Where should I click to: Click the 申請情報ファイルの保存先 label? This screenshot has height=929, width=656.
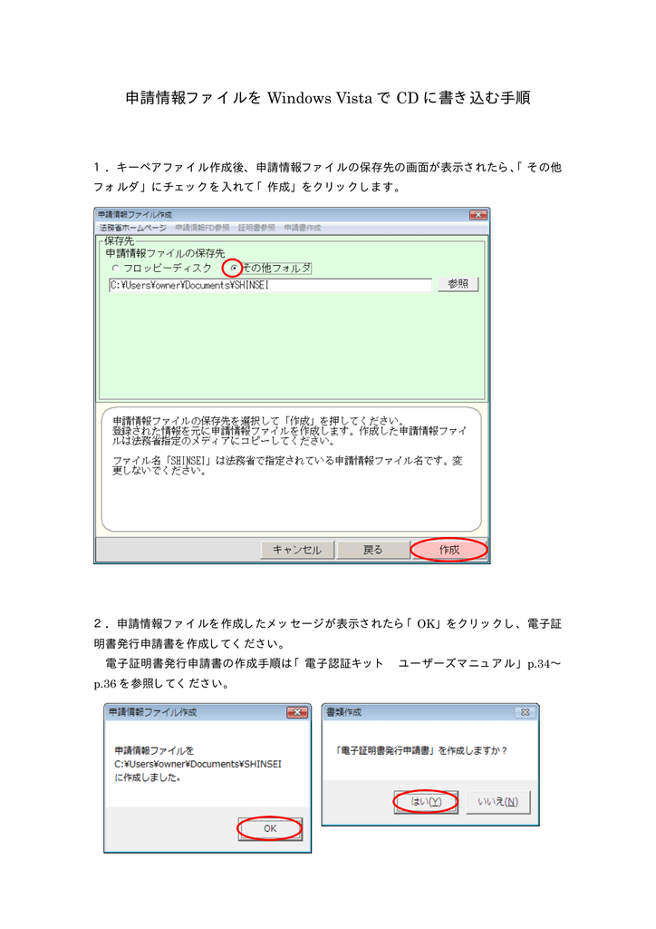(x=165, y=254)
